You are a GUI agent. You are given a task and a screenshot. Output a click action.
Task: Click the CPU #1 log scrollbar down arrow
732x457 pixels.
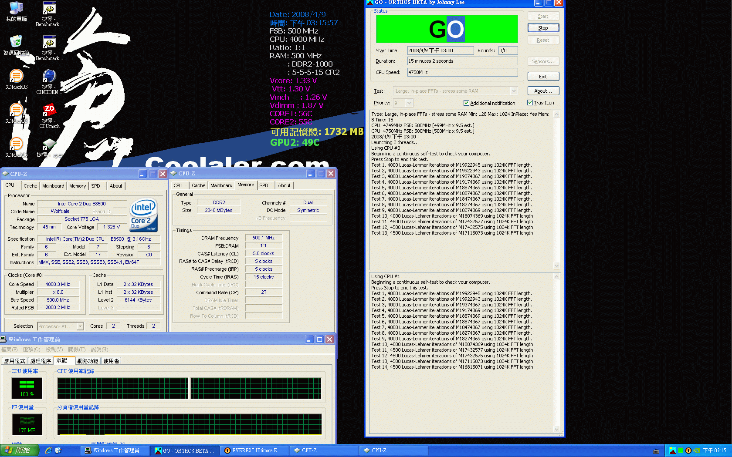click(x=556, y=429)
